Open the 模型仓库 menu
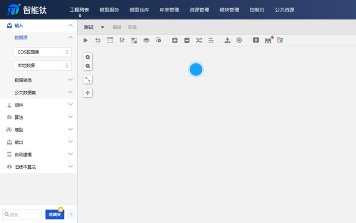 [139, 10]
